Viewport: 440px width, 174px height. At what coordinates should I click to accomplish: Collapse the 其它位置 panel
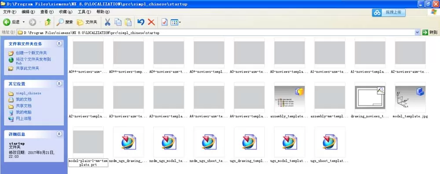[59, 84]
